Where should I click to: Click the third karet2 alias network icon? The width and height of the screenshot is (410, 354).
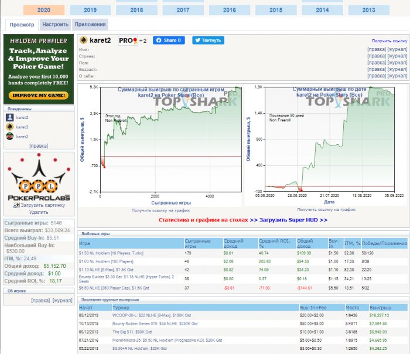[x=10, y=137]
